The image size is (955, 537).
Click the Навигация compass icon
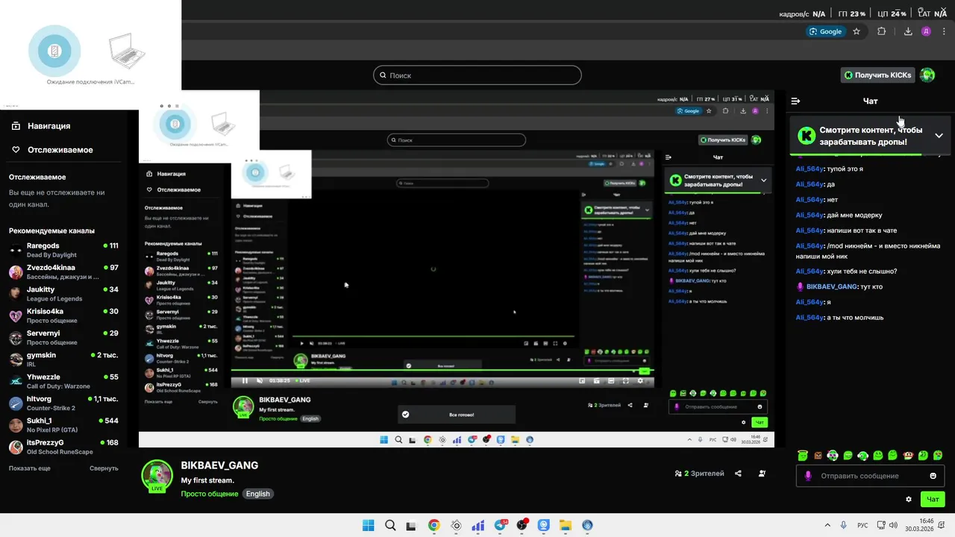16,126
